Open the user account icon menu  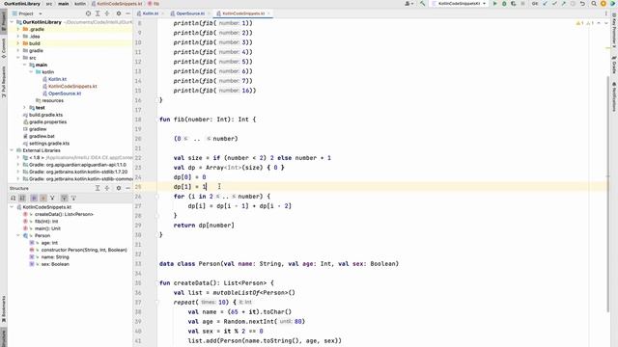408,4
